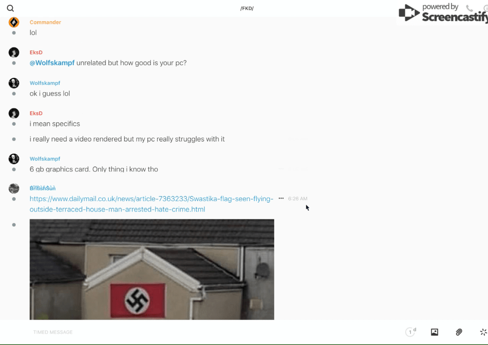This screenshot has height=345, width=488.
Task: Click the /FKD/ conversation title
Action: 246,8
